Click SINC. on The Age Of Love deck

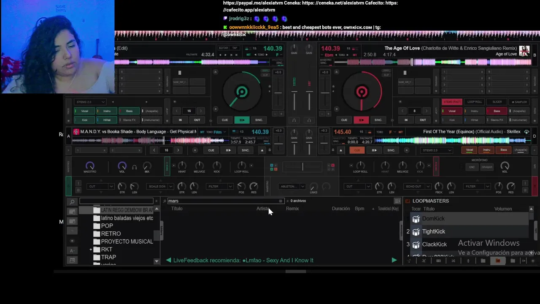tap(378, 120)
